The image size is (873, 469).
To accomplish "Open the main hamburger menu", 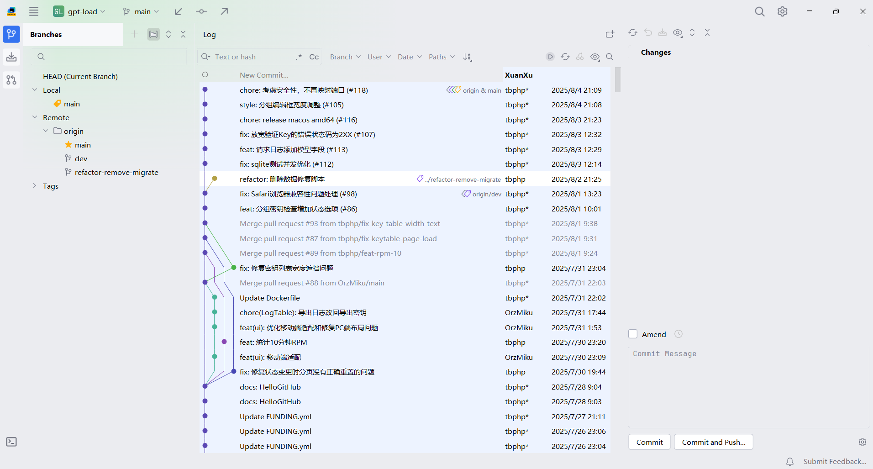I will (x=34, y=11).
